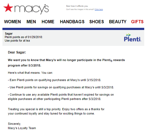The image size is (148, 131).
Task: Click the Macy's red star logo
Action: (8, 8)
